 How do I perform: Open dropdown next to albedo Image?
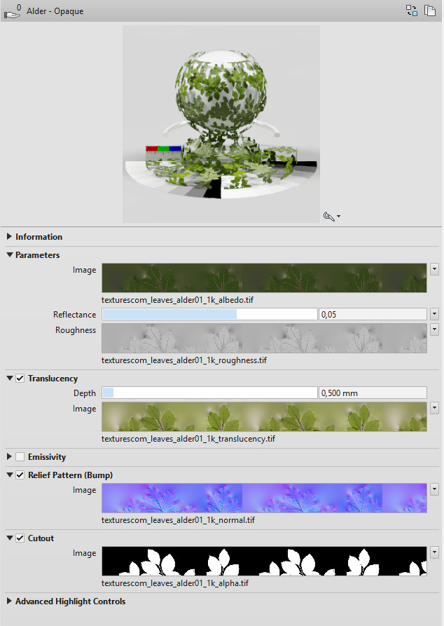[434, 269]
